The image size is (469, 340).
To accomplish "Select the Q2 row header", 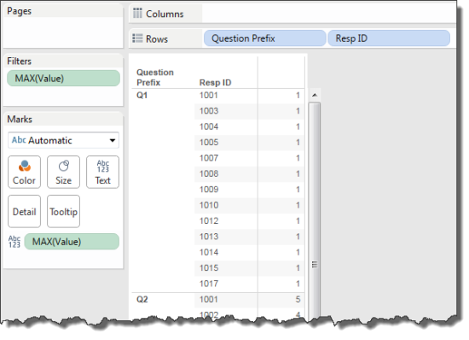I will pyautogui.click(x=142, y=299).
